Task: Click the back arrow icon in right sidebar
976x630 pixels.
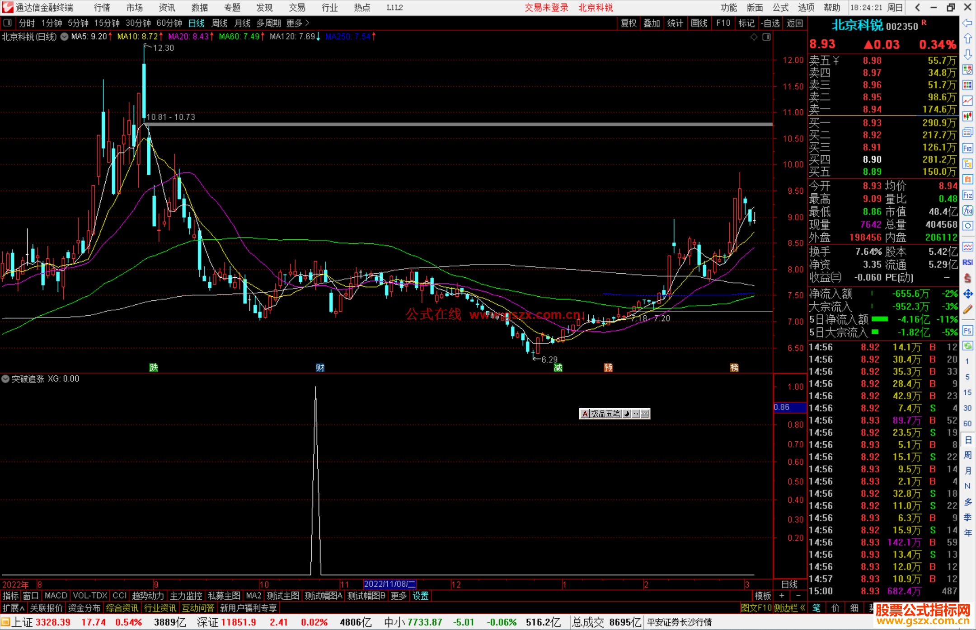Action: (x=967, y=23)
